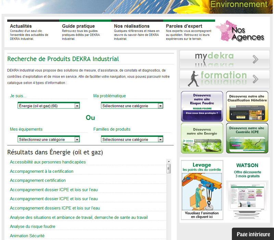Click the Recherche de Produits DEKRA Industrial heading

[63, 59]
